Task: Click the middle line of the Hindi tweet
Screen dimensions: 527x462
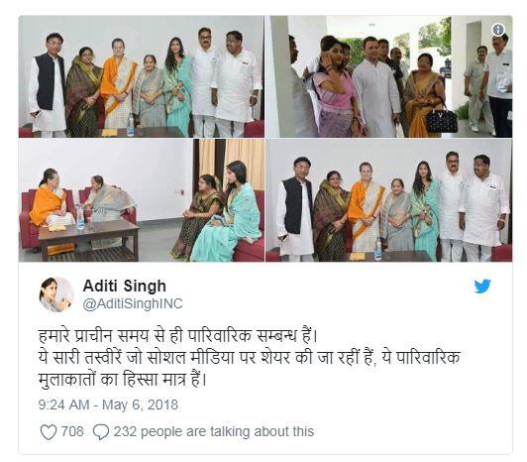Action: 250,357
